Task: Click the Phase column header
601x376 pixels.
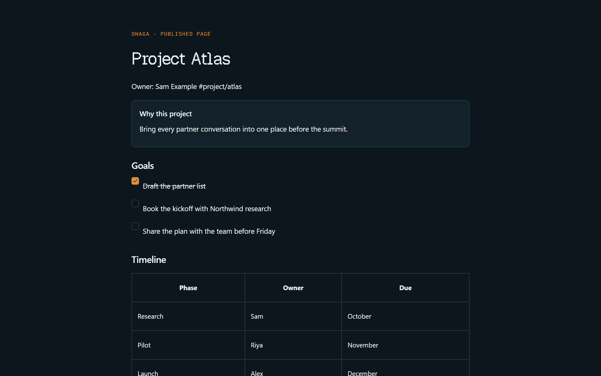Action: tap(188, 288)
